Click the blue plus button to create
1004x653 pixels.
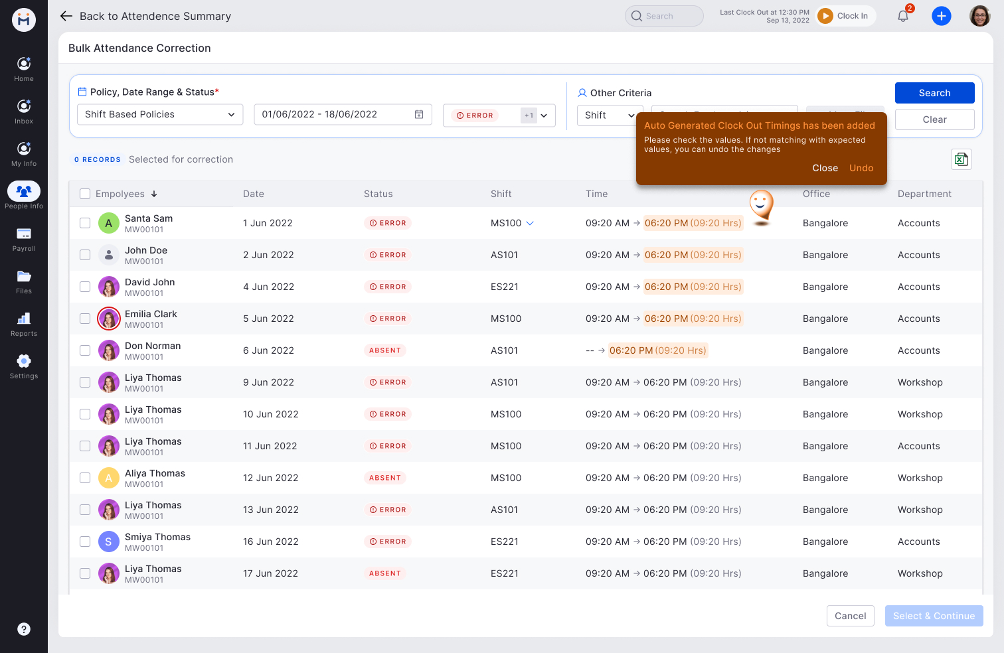click(x=942, y=15)
